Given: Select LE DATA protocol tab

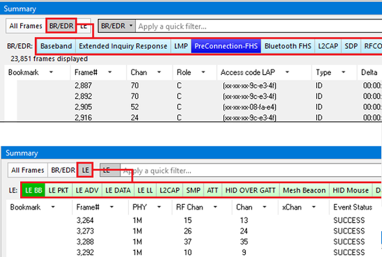Looking at the screenshot, I should tap(118, 190).
